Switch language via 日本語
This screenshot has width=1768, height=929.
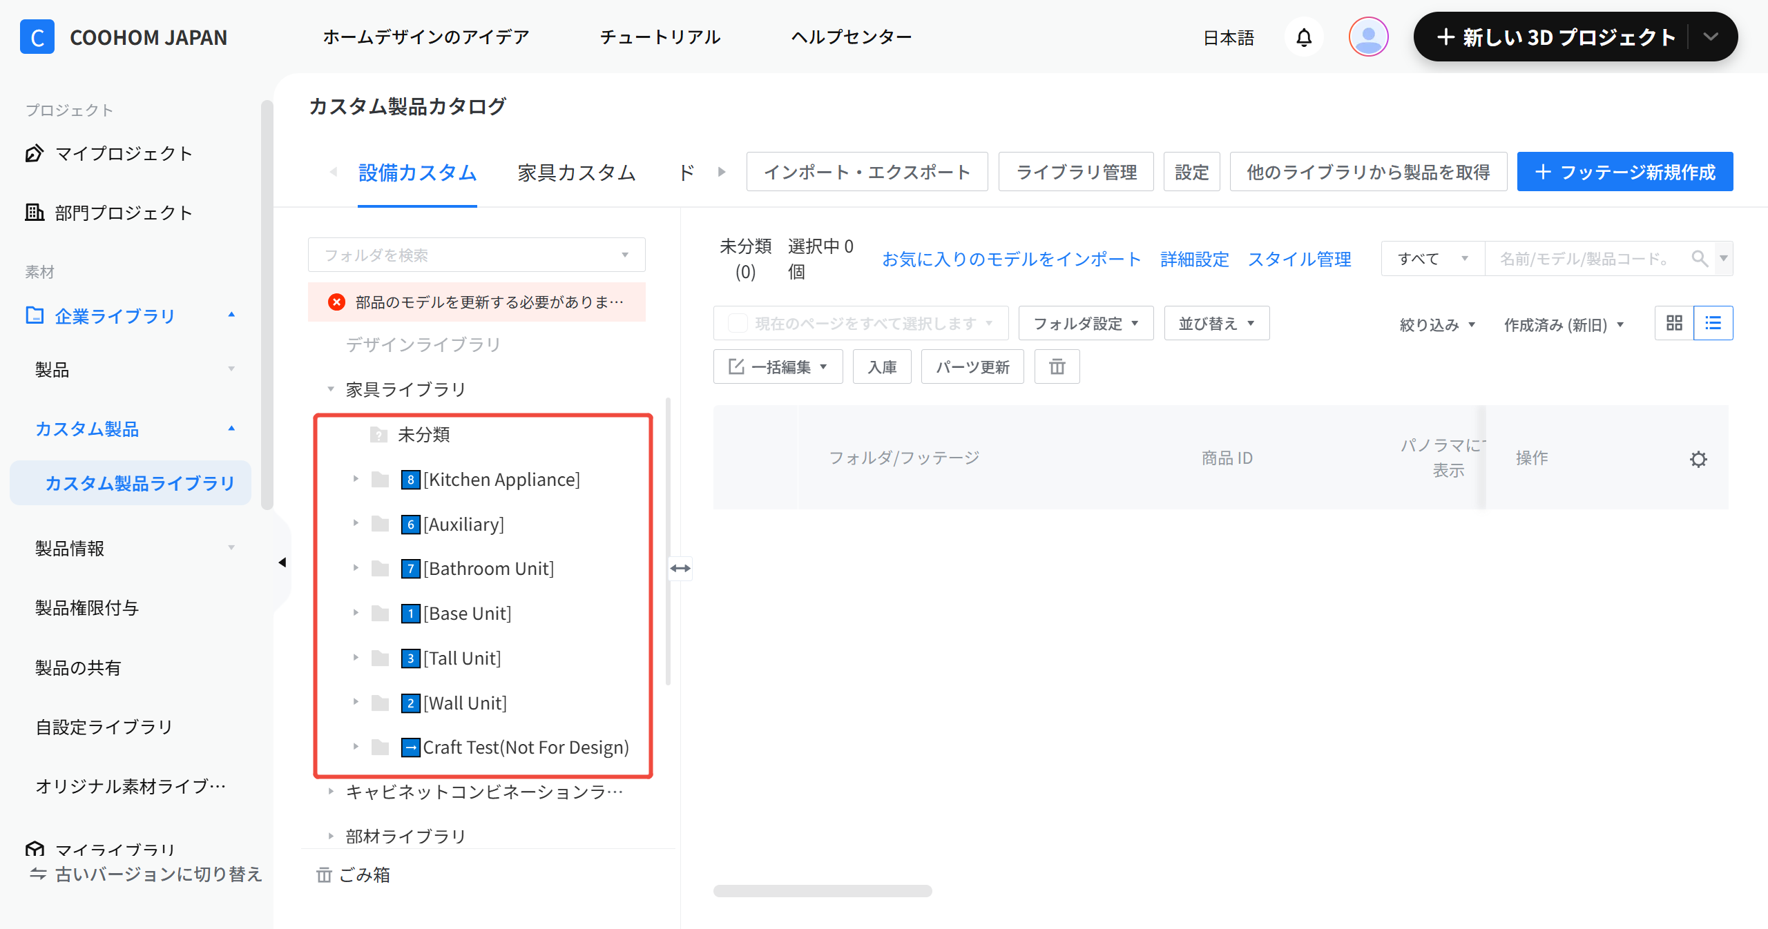pyautogui.click(x=1229, y=37)
